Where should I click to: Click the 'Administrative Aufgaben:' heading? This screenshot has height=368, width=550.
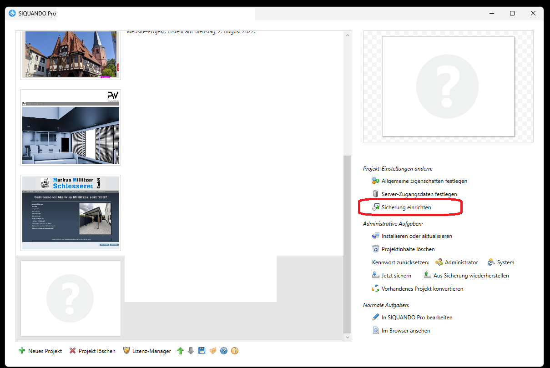[393, 224]
